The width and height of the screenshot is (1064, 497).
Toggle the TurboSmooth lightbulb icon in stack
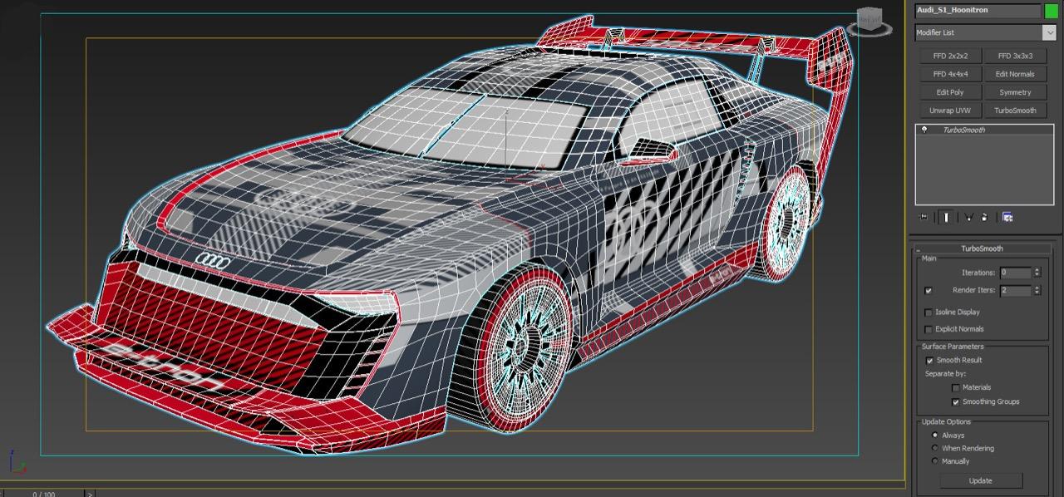coord(924,130)
